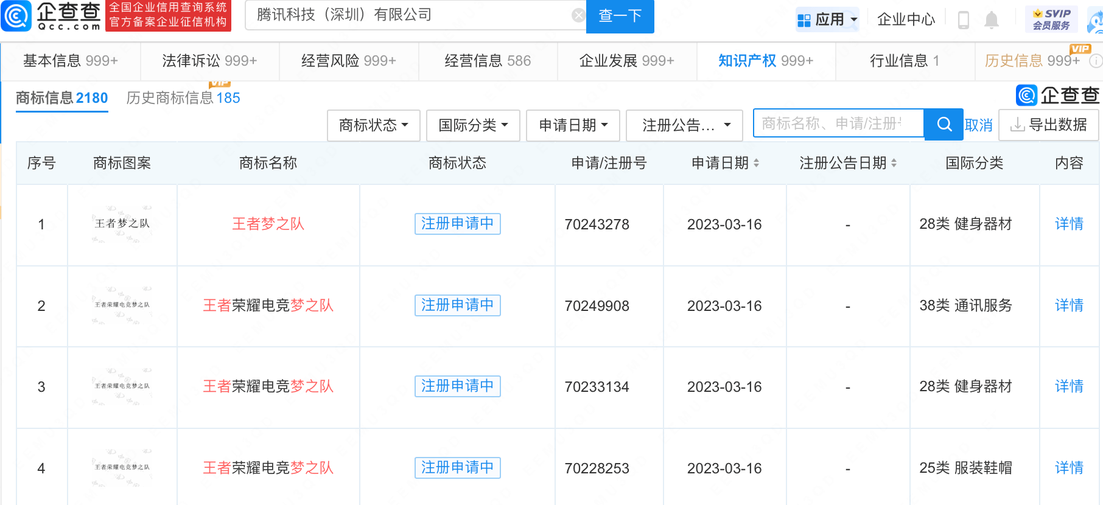Sort by application date arrows
This screenshot has height=505, width=1103.
(x=756, y=163)
